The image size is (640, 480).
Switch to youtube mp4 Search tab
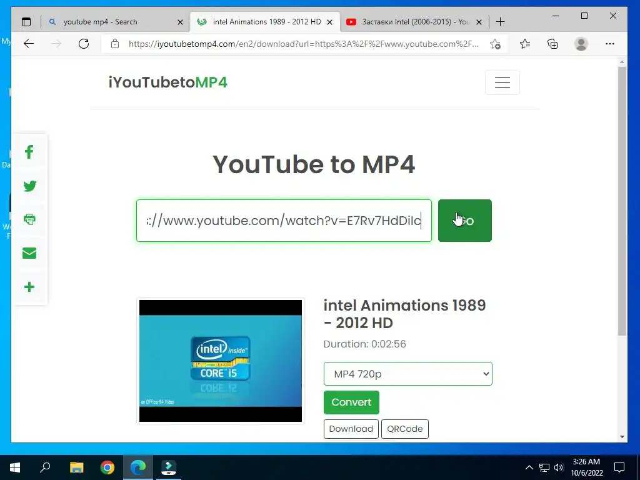(x=115, y=22)
